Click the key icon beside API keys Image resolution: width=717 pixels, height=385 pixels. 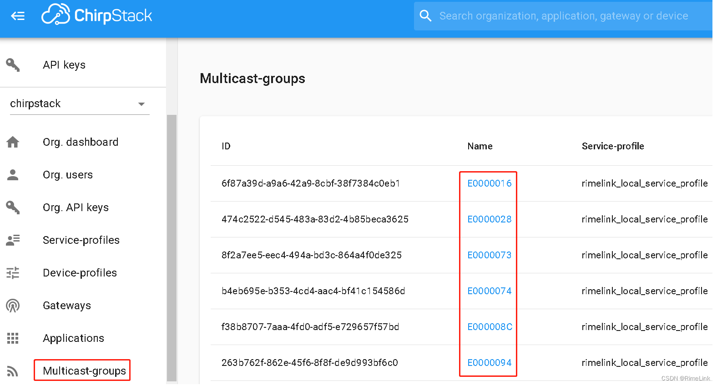(13, 65)
